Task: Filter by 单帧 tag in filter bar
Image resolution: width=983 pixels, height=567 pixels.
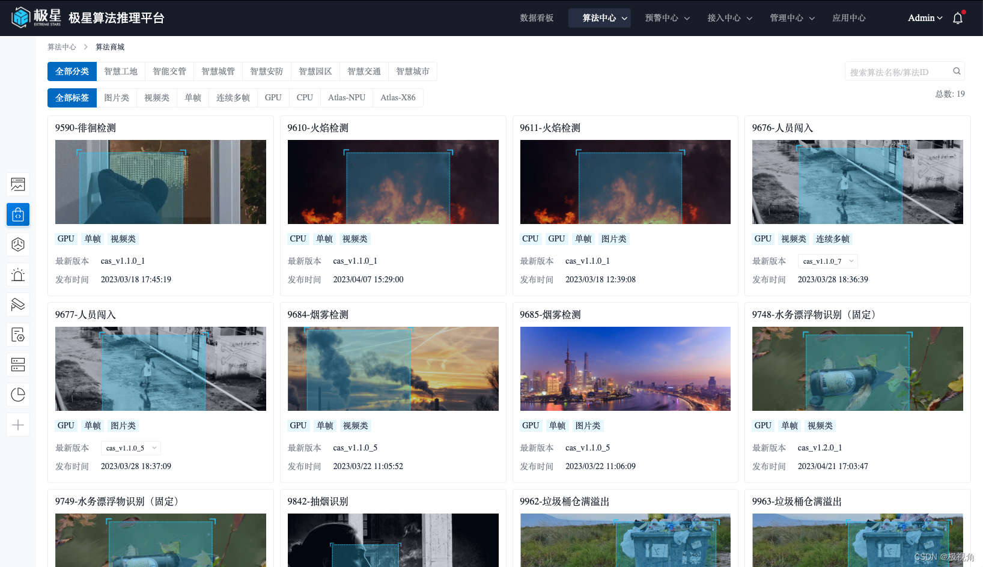Action: pos(193,98)
